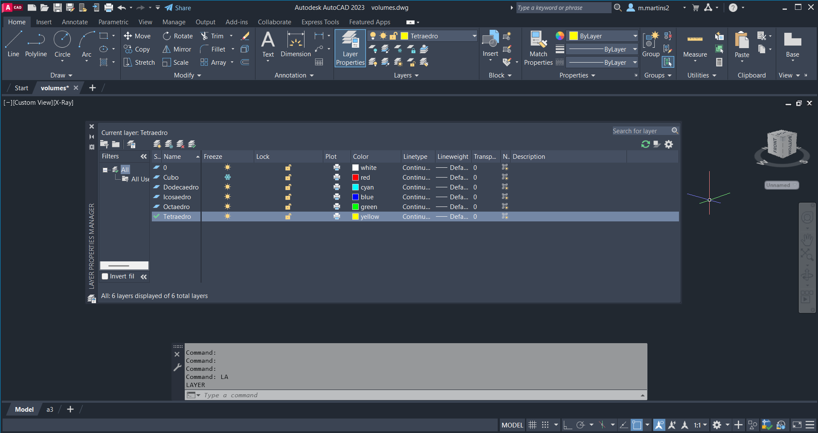The image size is (818, 433).
Task: Select the Circle draw tool
Action: point(62,40)
